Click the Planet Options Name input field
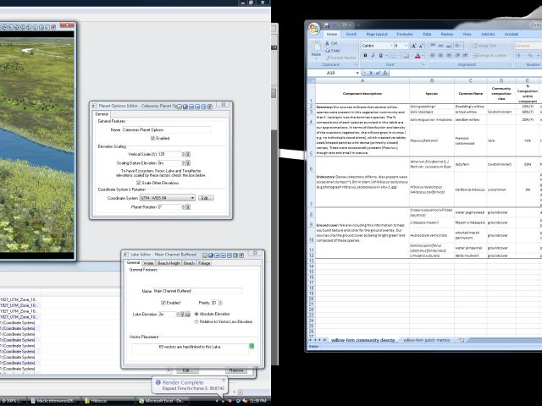Image resolution: width=542 pixels, height=406 pixels. click(x=166, y=129)
